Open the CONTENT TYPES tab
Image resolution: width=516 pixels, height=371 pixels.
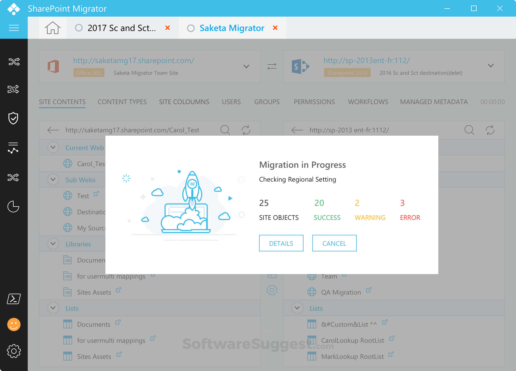point(122,102)
